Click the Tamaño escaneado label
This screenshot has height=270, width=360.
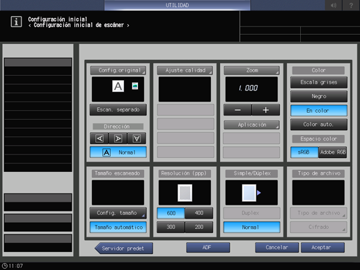118,173
